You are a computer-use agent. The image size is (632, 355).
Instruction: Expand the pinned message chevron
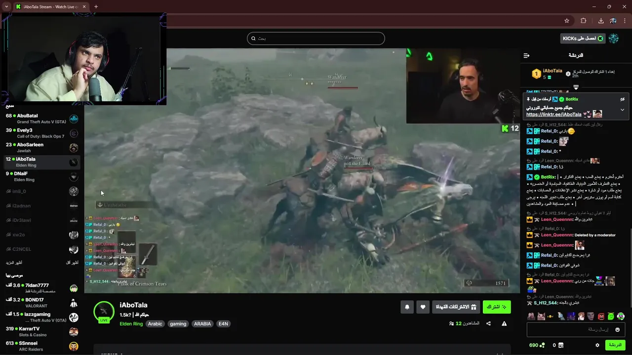click(x=622, y=109)
